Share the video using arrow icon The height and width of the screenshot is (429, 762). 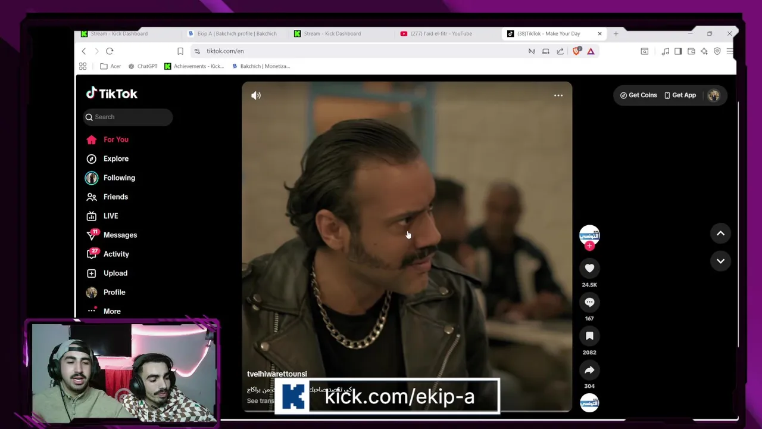[589, 370]
